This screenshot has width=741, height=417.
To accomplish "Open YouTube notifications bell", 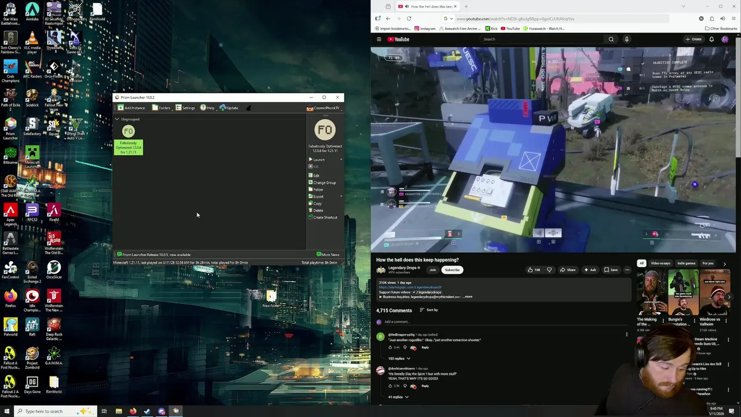I will tap(711, 39).
